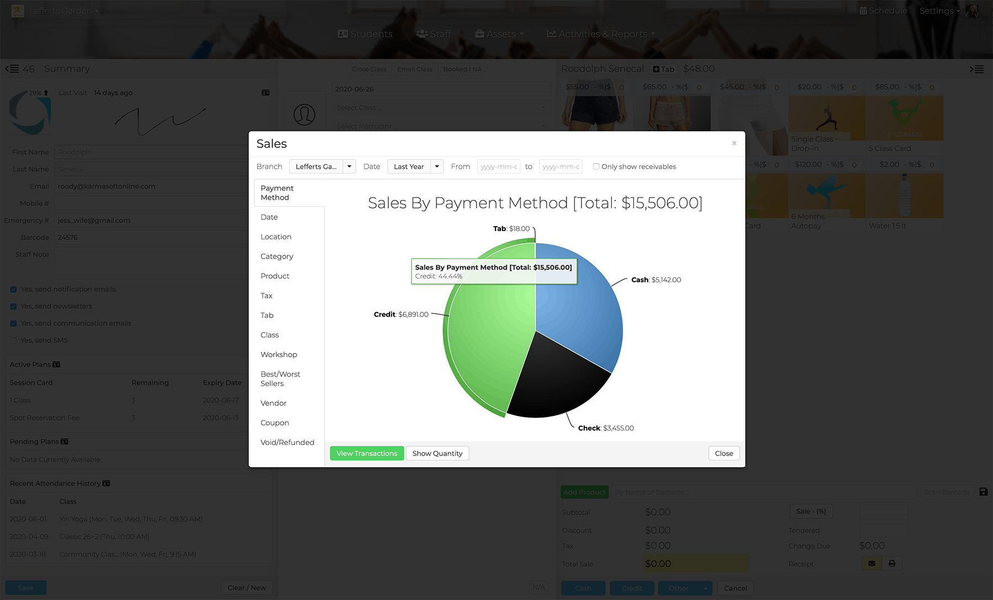Uncheck Yes, send newsletters

[13, 307]
